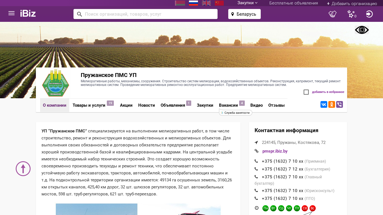Check the 'добавить в избранное' checkbox
The width and height of the screenshot is (383, 215).
point(306,92)
